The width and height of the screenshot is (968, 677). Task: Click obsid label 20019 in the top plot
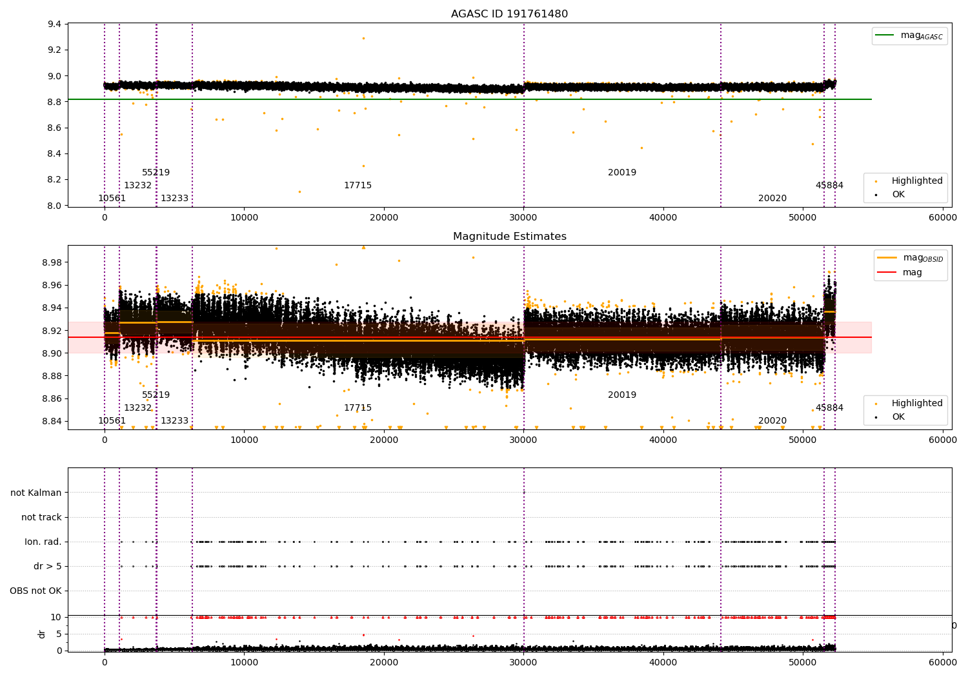[x=622, y=172]
